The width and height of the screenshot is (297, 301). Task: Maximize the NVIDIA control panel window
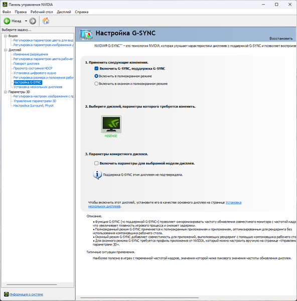pos(276,5)
